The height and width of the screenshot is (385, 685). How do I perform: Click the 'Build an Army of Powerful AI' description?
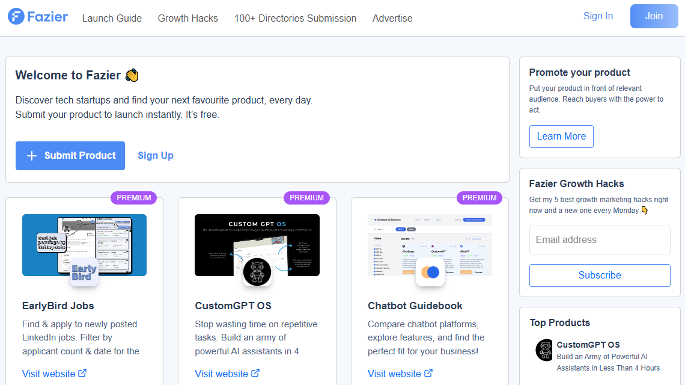[608, 362]
